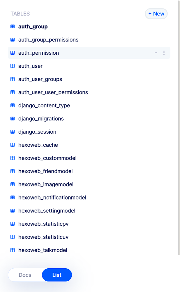Expand the chevron on auth_permission row

pos(156,53)
